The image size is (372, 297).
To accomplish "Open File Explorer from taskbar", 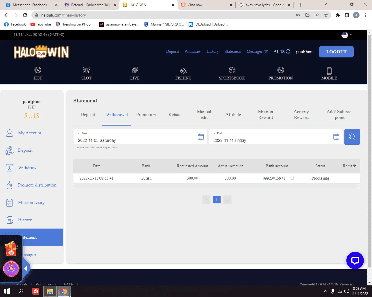I will 50,291.
